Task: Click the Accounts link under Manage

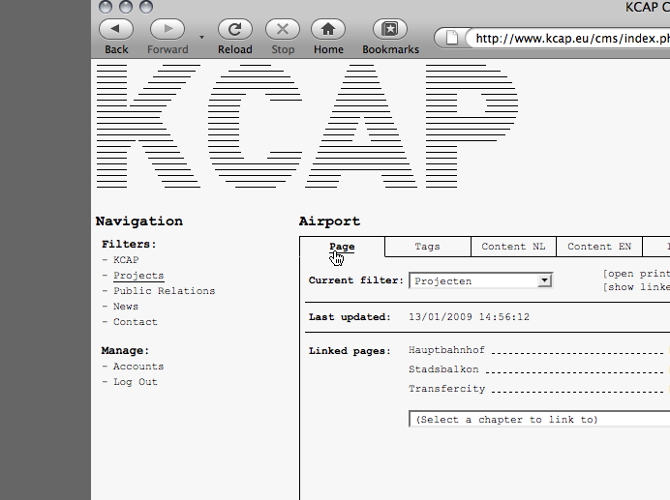Action: click(x=138, y=367)
